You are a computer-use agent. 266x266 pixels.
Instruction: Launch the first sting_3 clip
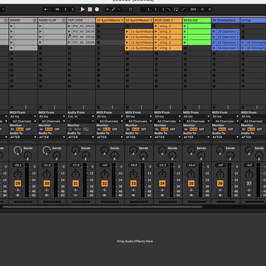click(x=156, y=26)
